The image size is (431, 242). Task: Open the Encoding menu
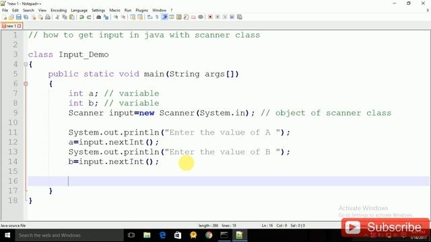[59, 10]
